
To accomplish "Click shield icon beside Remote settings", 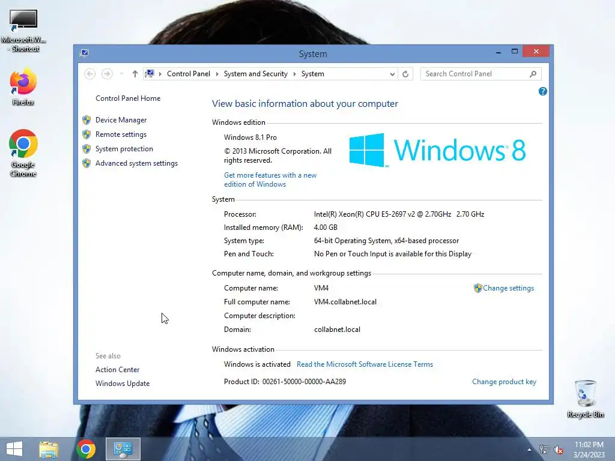I will point(86,134).
